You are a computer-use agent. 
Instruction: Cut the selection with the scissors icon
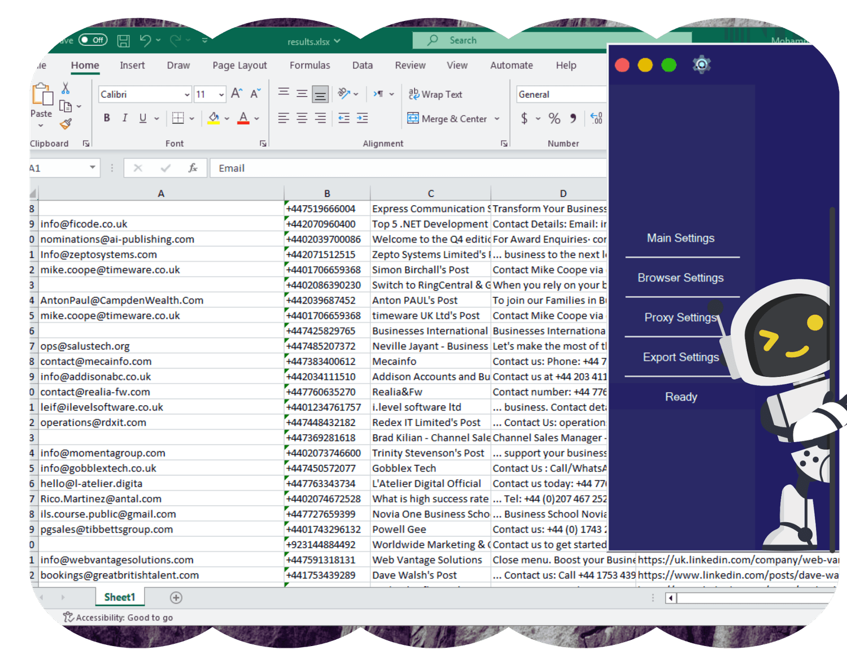pos(66,88)
